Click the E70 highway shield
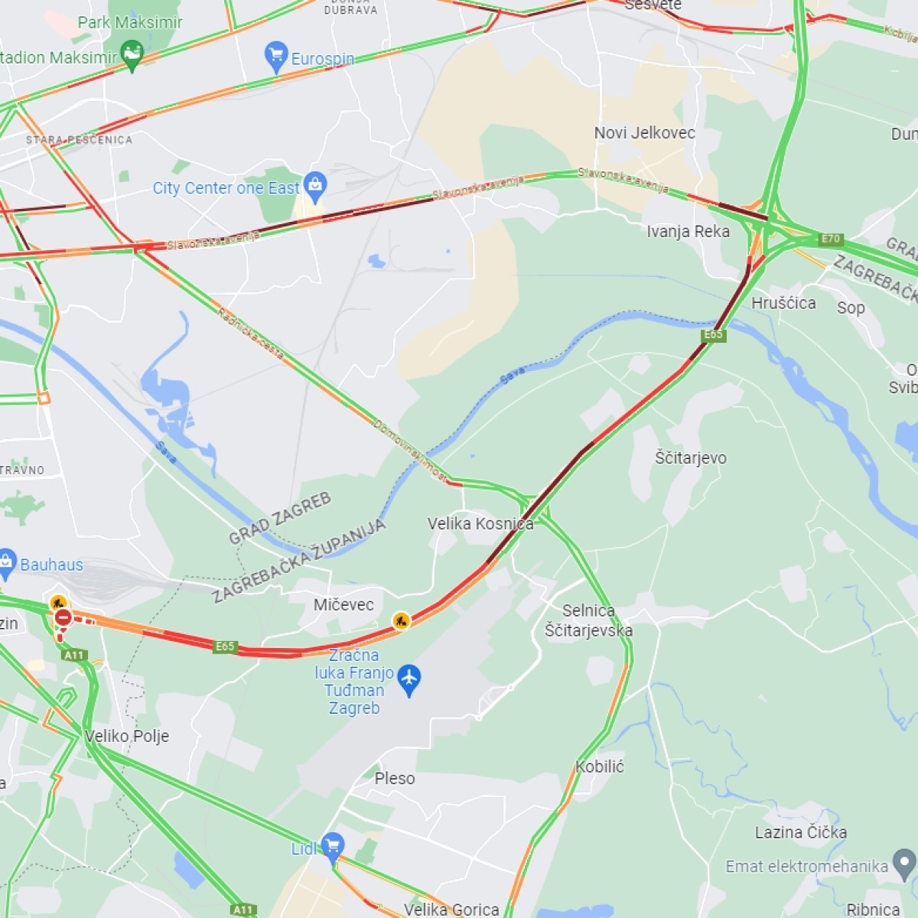The height and width of the screenshot is (918, 918). pos(831,239)
